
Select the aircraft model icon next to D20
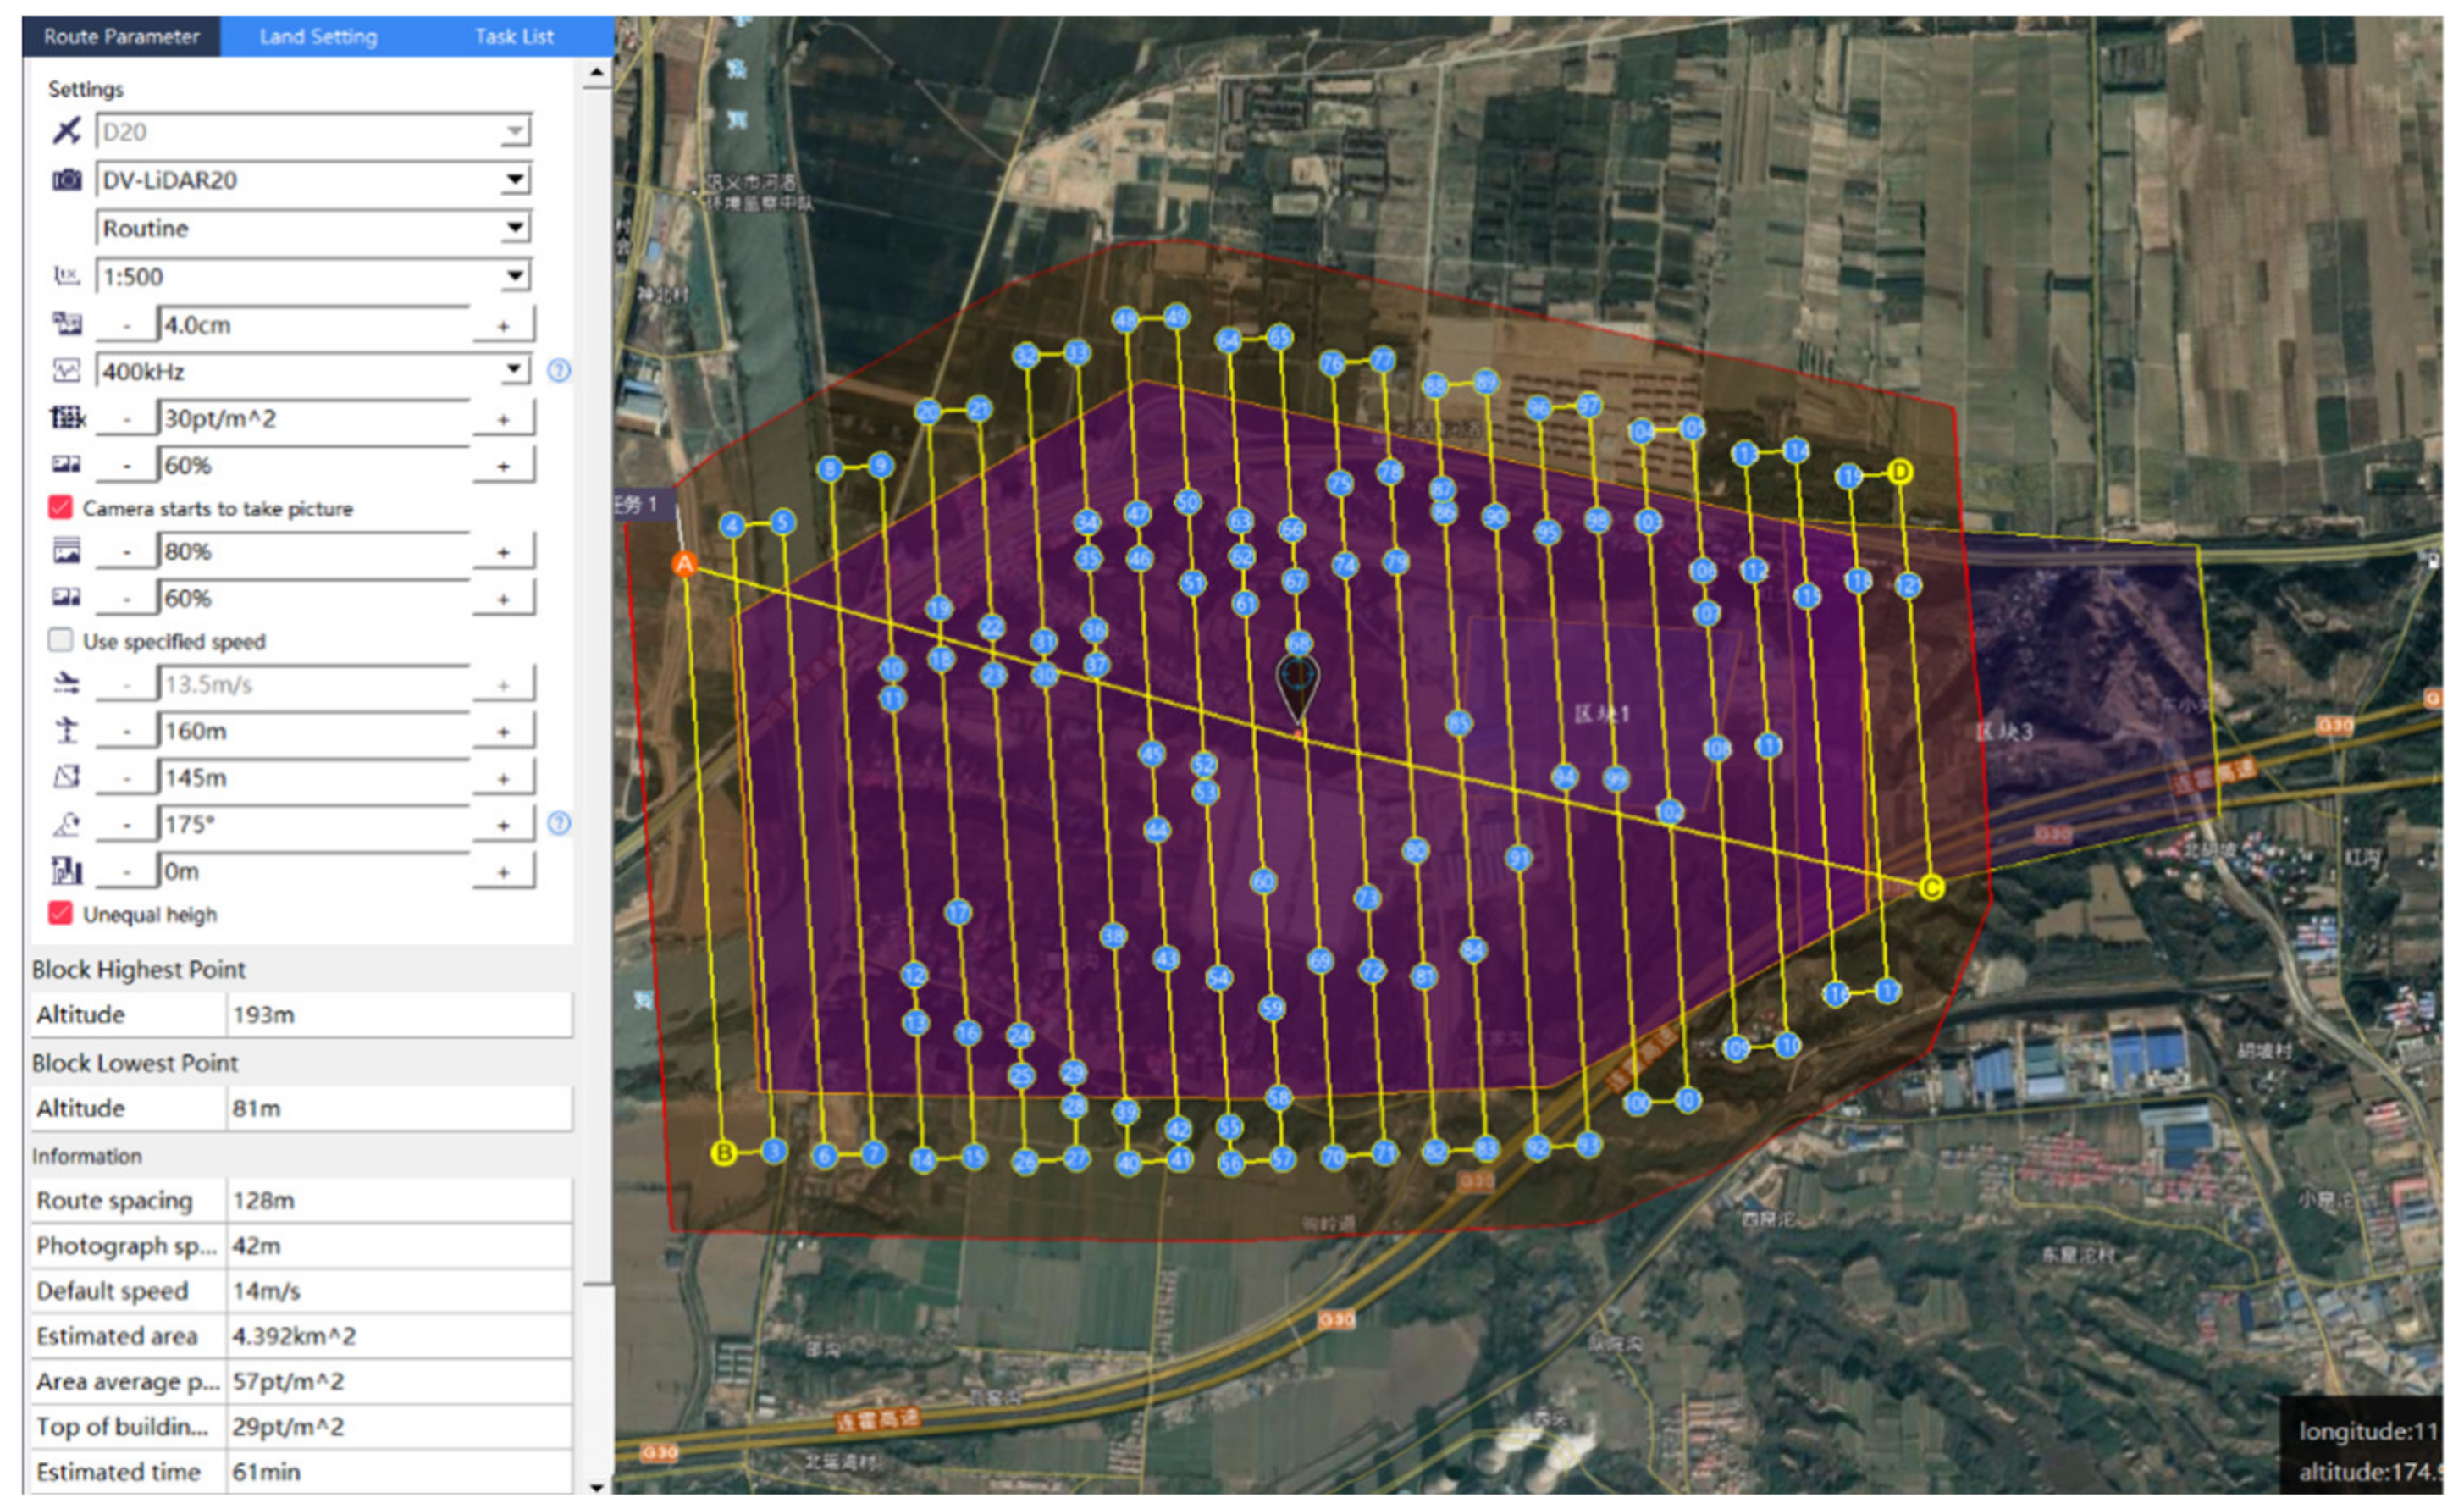pyautogui.click(x=65, y=131)
